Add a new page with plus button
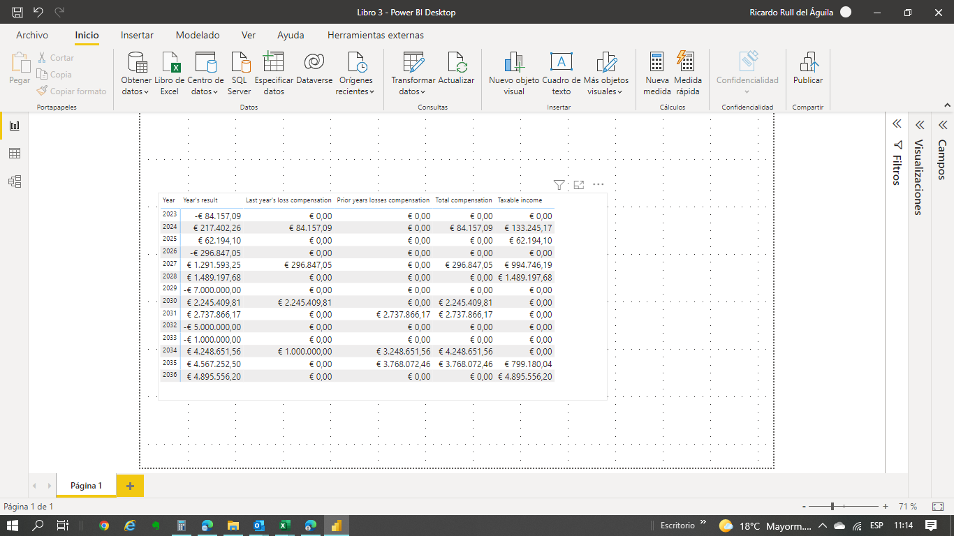954x536 pixels. [130, 486]
